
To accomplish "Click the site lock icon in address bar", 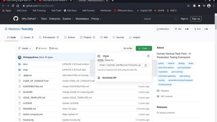I will click(x=24, y=6).
